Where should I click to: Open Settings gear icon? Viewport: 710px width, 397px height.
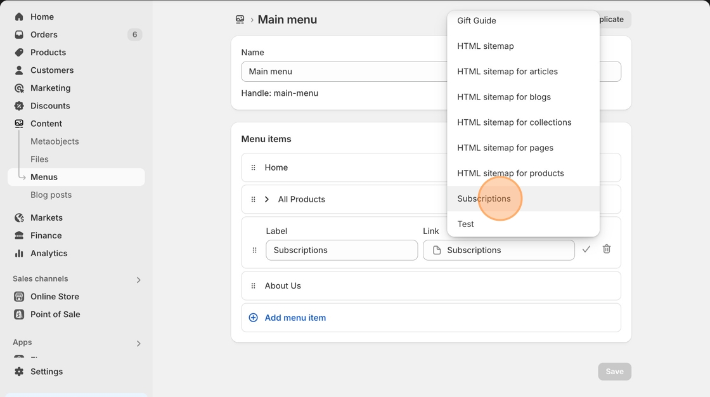point(19,372)
